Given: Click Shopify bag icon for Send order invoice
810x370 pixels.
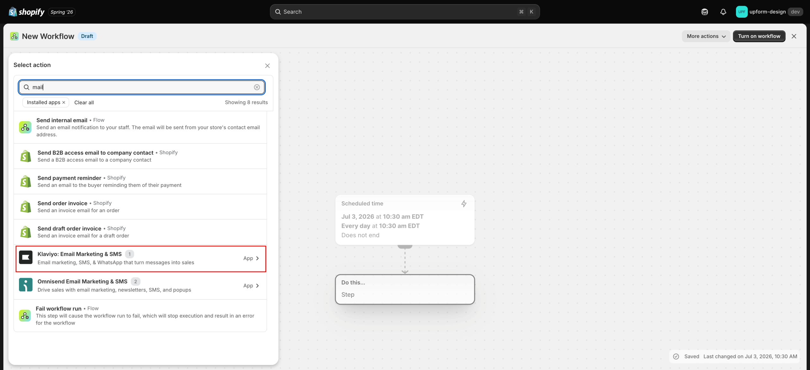Looking at the screenshot, I should coord(26,207).
